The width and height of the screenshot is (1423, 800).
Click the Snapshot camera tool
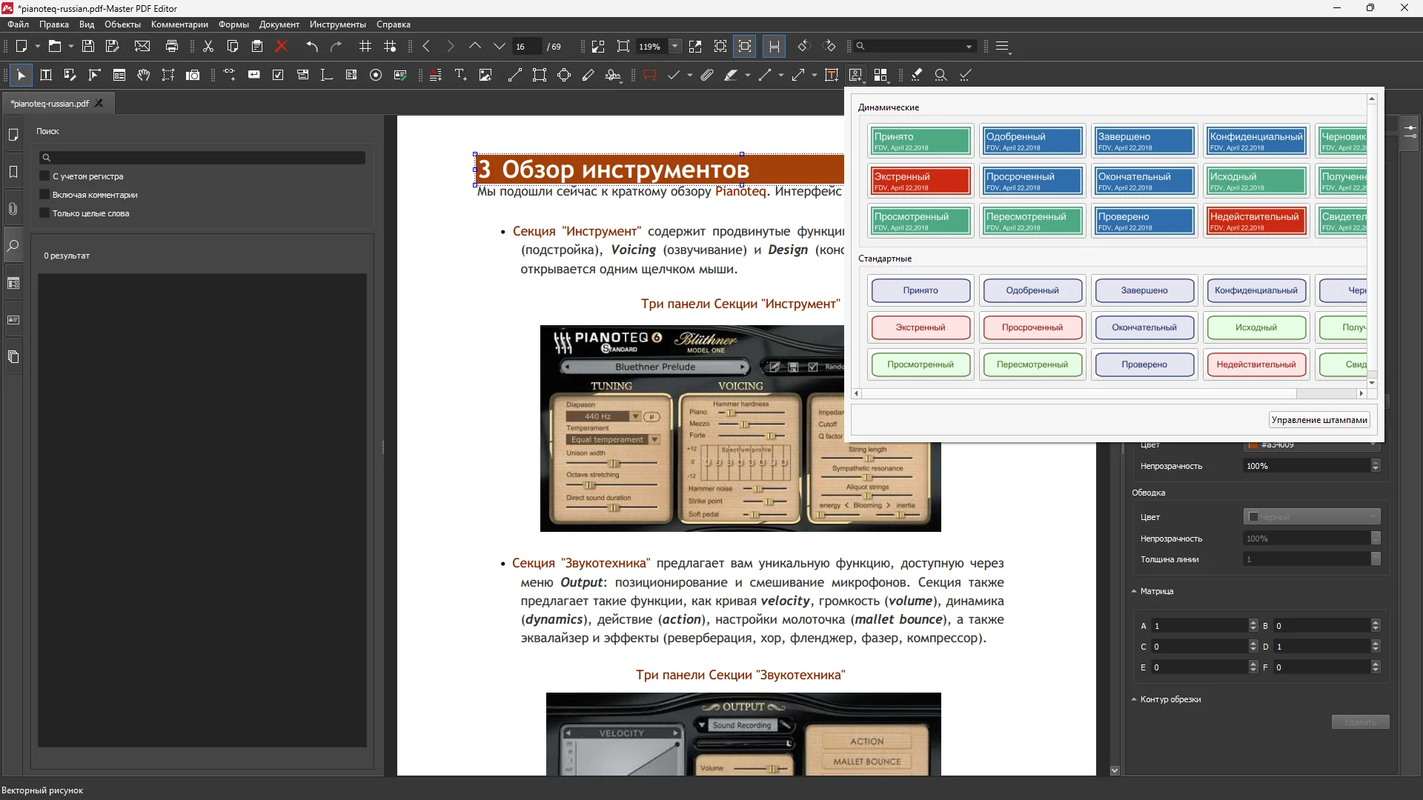click(x=193, y=75)
